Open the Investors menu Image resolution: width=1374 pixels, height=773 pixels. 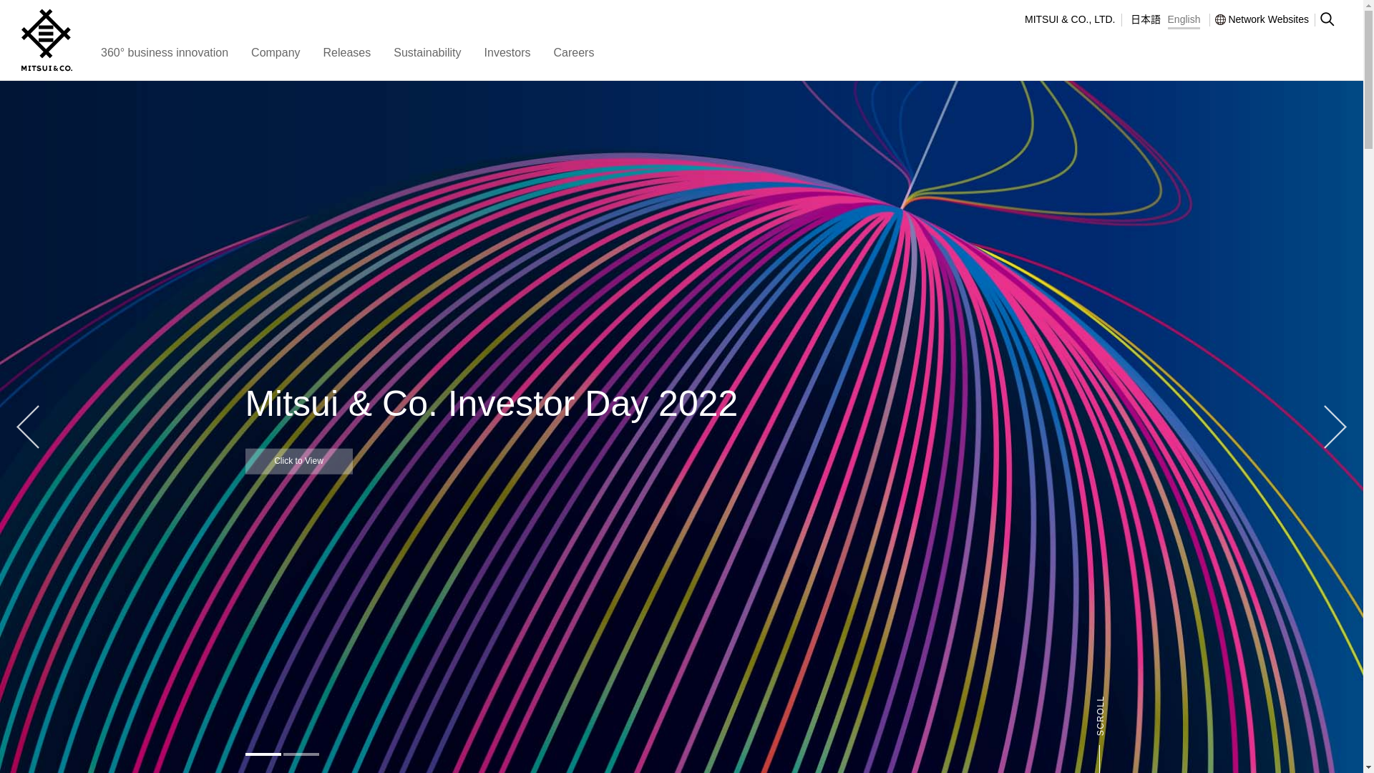pyautogui.click(x=507, y=53)
